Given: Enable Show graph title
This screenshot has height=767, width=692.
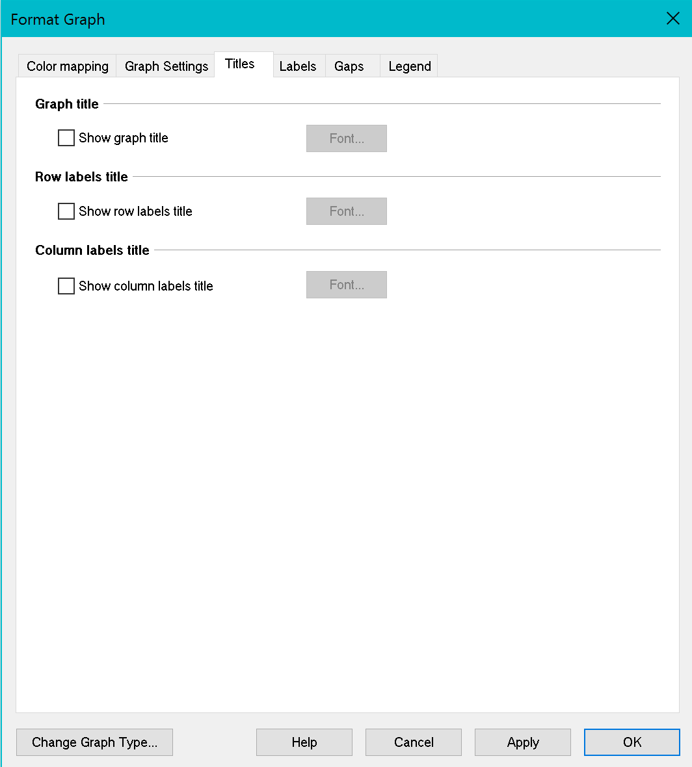Looking at the screenshot, I should [66, 138].
